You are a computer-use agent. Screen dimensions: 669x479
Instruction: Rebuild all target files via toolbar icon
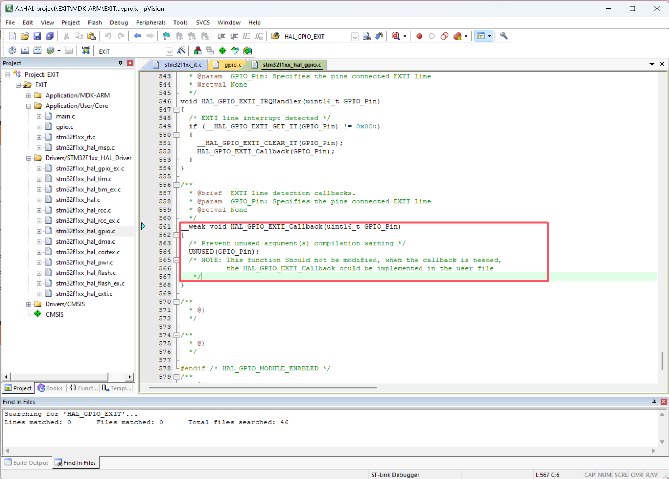point(37,50)
